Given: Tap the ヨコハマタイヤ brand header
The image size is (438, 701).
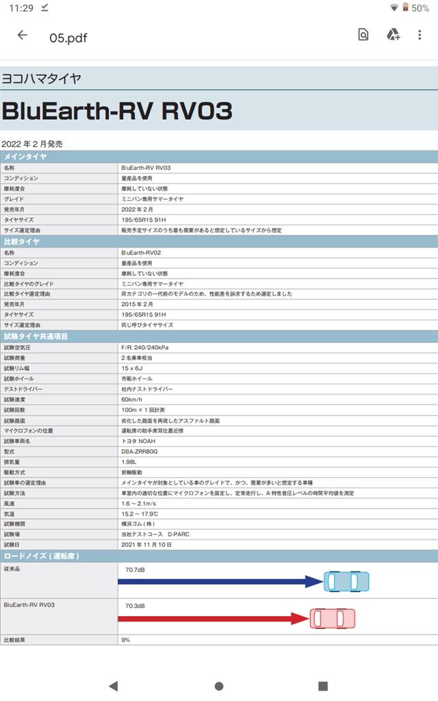Looking at the screenshot, I should point(42,79).
